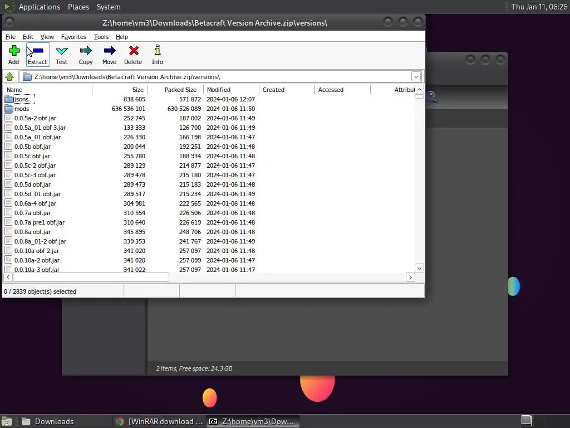Click the Copy toolbar icon
Image resolution: width=570 pixels, height=428 pixels.
(x=86, y=51)
